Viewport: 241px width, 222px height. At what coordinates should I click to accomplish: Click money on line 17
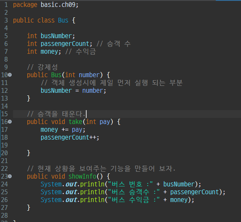[x=49, y=130]
